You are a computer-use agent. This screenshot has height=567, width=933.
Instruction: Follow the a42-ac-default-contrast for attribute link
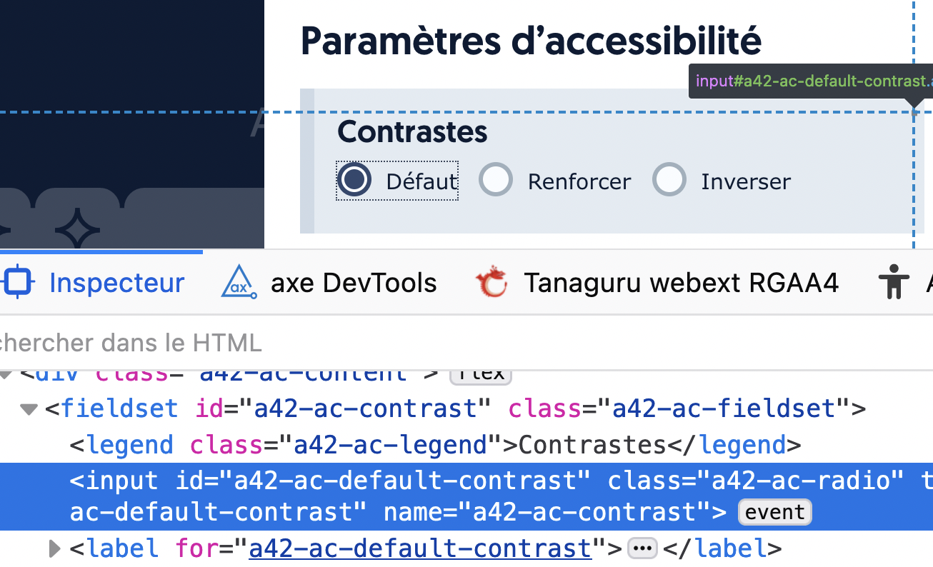tap(420, 548)
